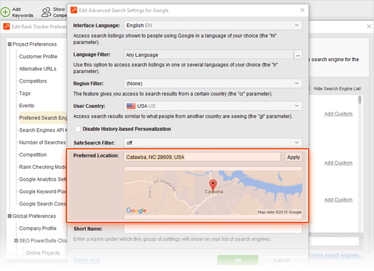The height and width of the screenshot is (271, 374).
Task: Open the Region Filter dropdown
Action: coord(213,84)
